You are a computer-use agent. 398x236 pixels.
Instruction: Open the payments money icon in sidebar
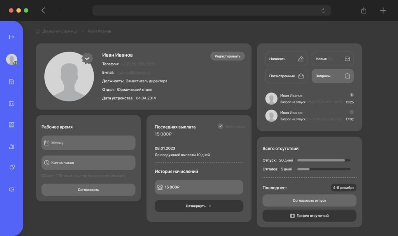[12, 125]
